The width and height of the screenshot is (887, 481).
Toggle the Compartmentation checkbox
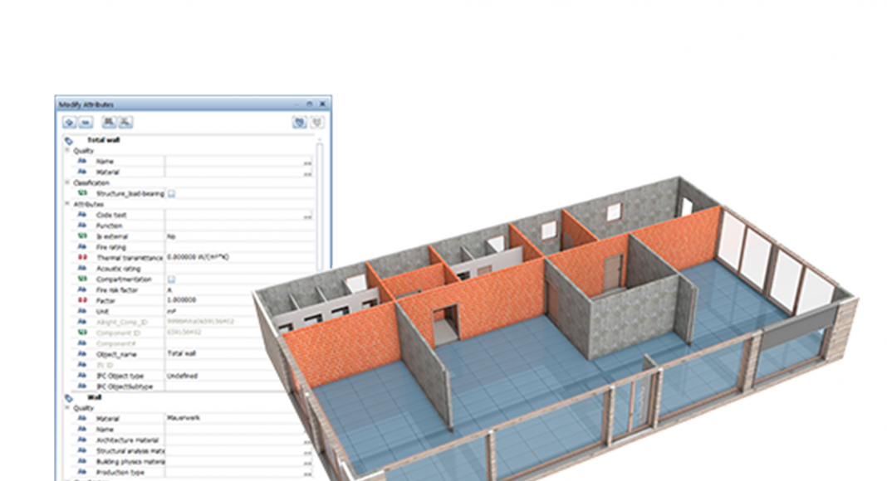tap(171, 279)
